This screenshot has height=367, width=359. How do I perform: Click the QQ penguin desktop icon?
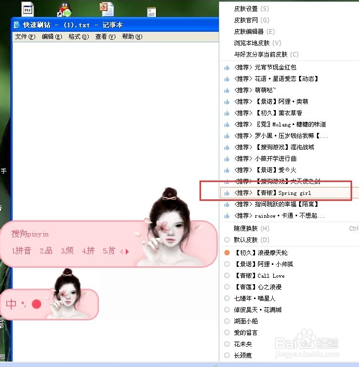[x=64, y=9]
